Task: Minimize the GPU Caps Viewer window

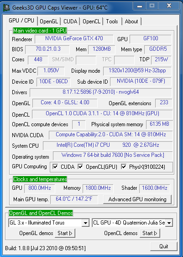Action: (x=140, y=6)
